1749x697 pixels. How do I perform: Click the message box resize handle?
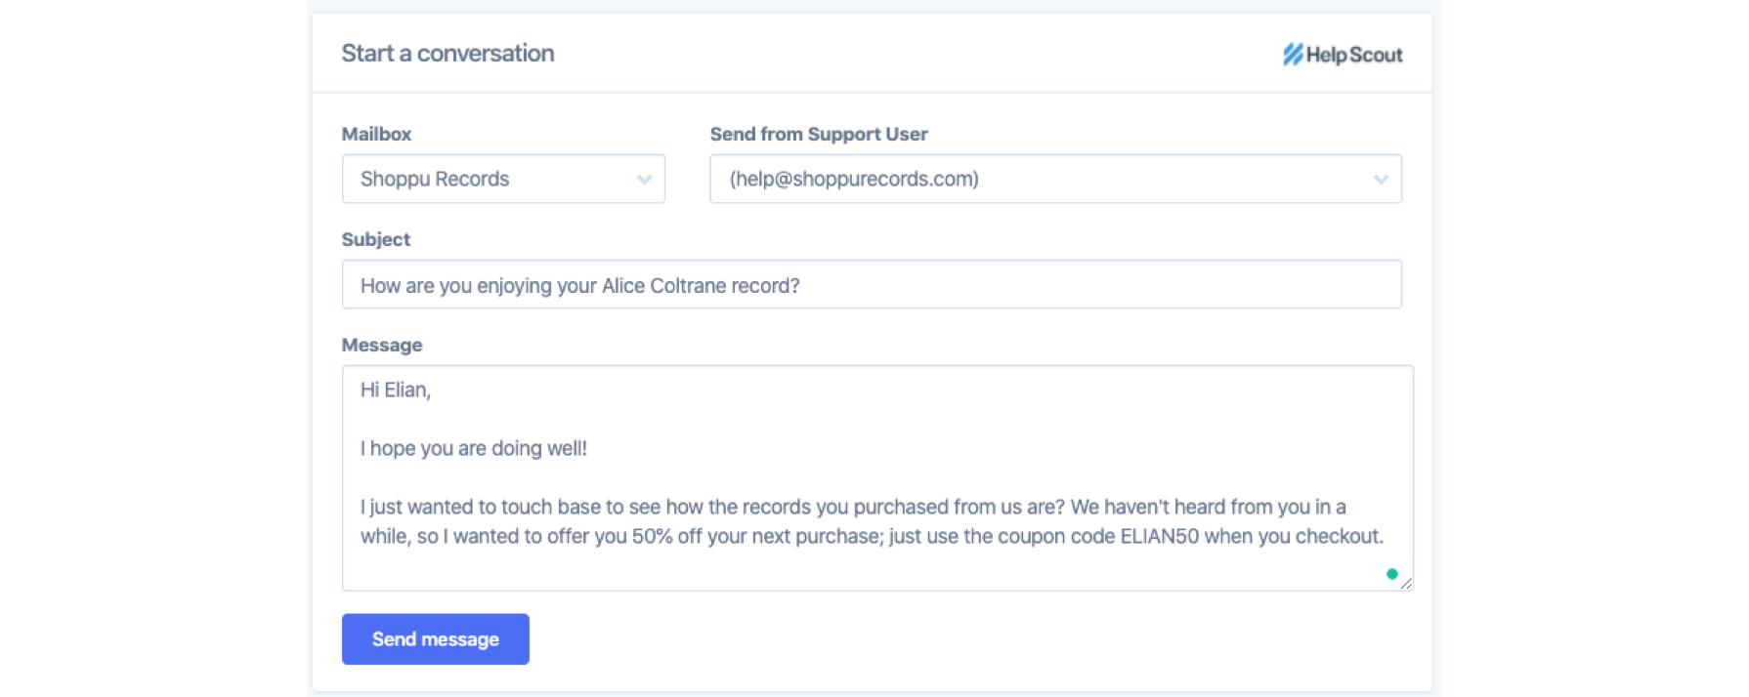[1406, 584]
